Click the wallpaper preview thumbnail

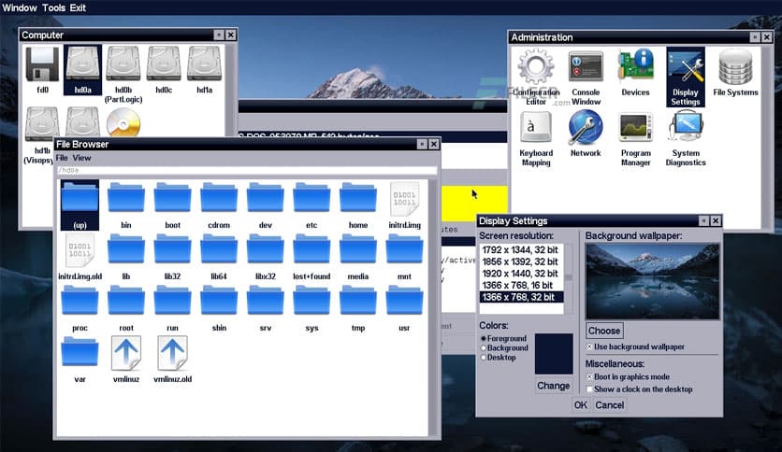coord(653,281)
